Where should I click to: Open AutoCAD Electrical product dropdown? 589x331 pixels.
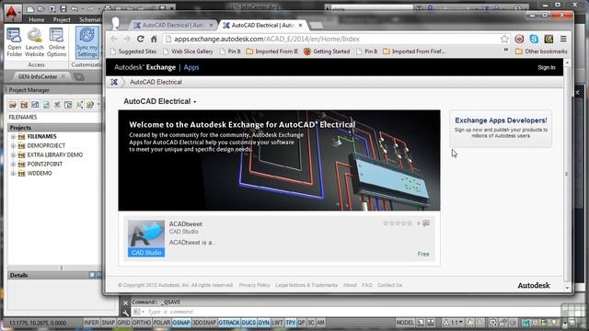[x=160, y=101]
